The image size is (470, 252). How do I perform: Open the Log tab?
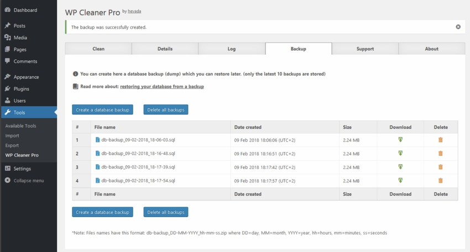click(x=231, y=49)
